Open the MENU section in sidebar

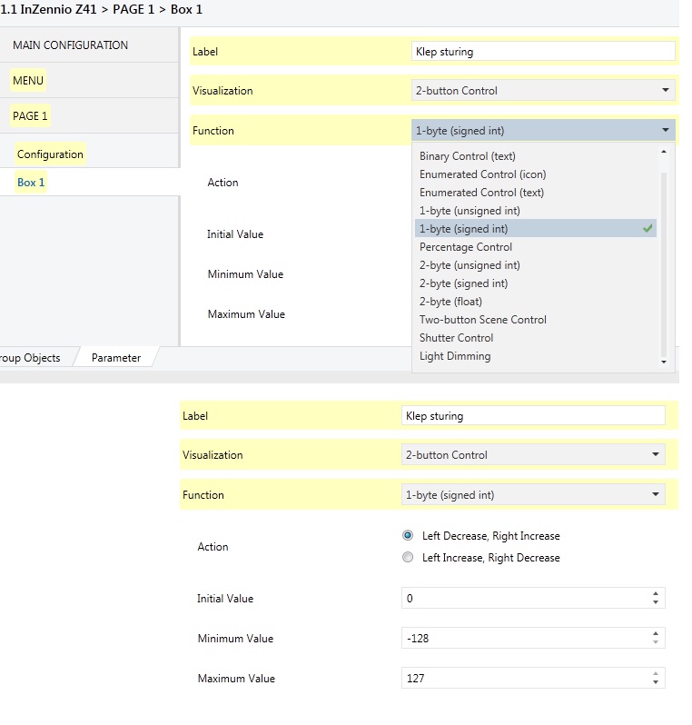[28, 81]
